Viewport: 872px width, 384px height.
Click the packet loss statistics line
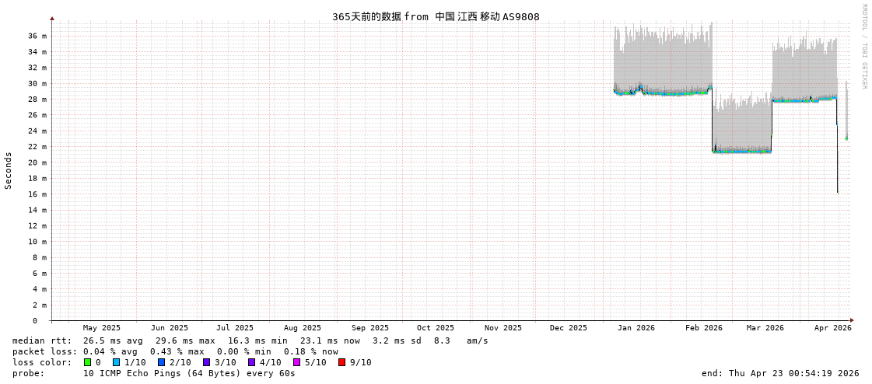click(x=175, y=351)
